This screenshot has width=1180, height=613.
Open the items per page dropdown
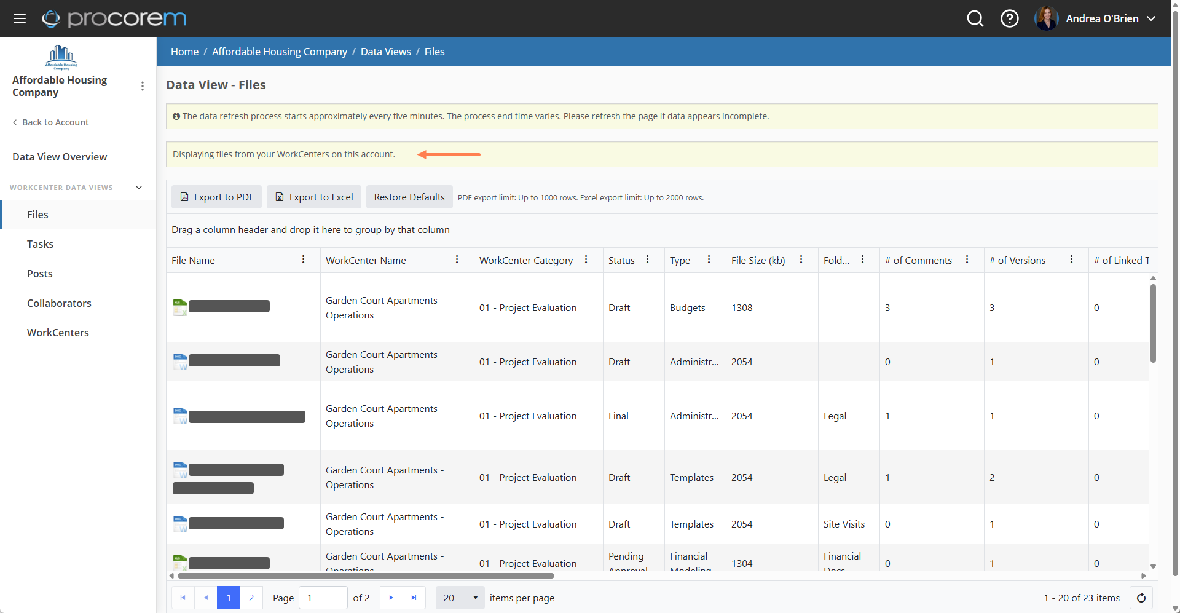(x=460, y=598)
